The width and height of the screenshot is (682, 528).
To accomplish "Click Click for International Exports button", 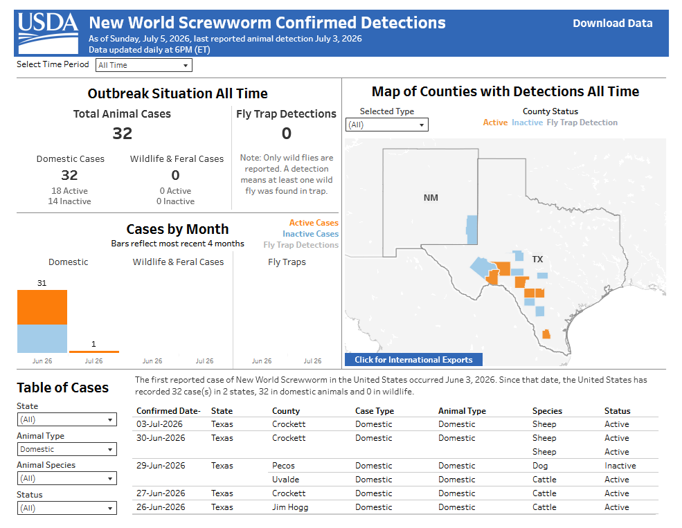I will coord(413,359).
